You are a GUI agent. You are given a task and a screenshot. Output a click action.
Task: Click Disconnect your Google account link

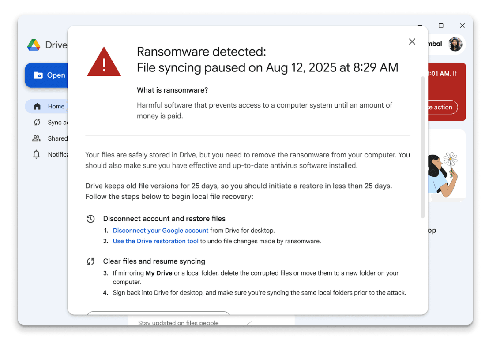click(x=161, y=231)
